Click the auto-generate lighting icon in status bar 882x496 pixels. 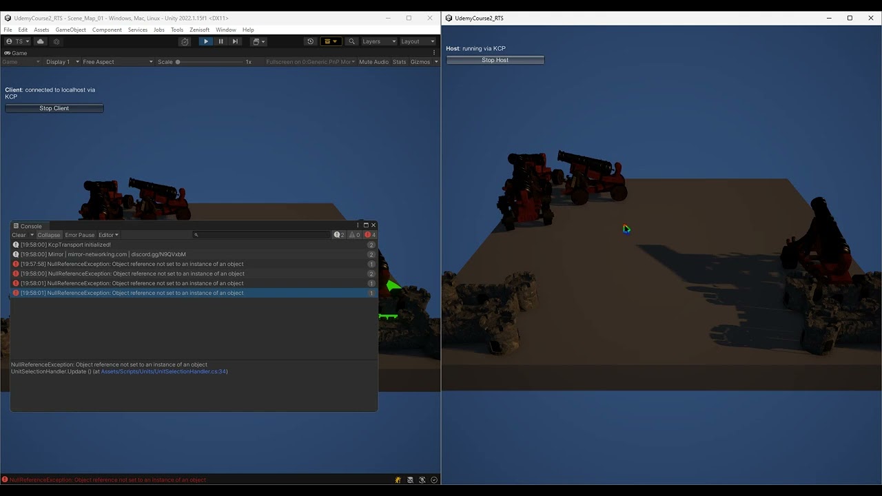[422, 479]
